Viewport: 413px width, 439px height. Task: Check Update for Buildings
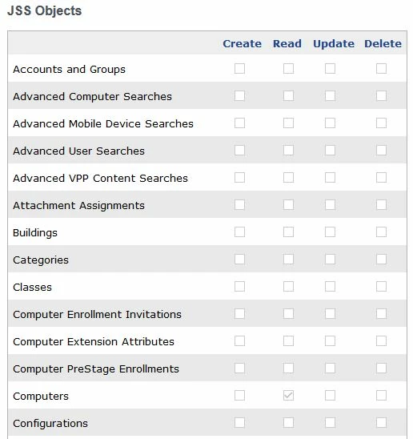(331, 232)
